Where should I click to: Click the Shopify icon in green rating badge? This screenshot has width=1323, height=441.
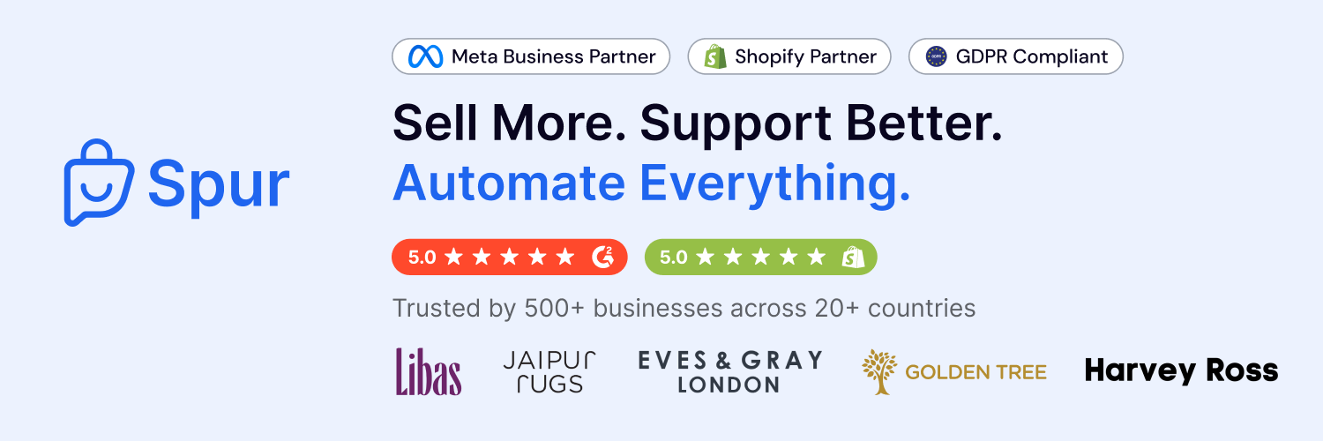coord(853,257)
